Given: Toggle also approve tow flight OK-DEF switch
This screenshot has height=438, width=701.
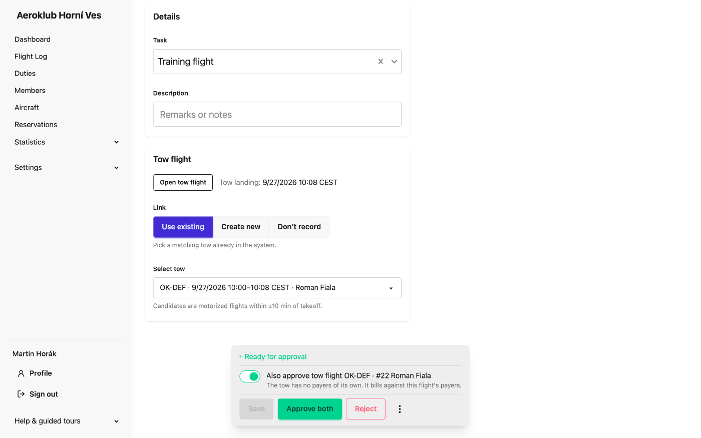Looking at the screenshot, I should (250, 376).
